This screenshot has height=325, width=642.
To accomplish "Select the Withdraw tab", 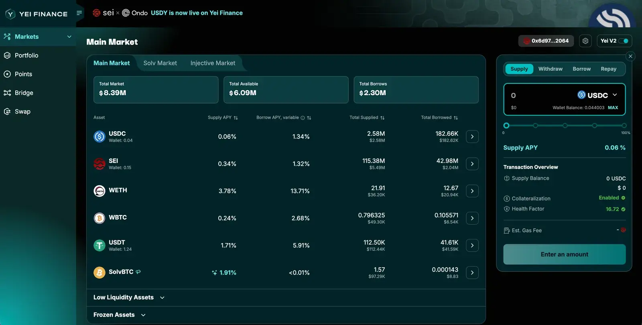I will click(551, 69).
